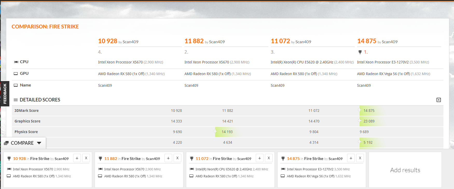Click the GPU icon on the 10 928 card
The height and width of the screenshot is (189, 454).
point(9,176)
